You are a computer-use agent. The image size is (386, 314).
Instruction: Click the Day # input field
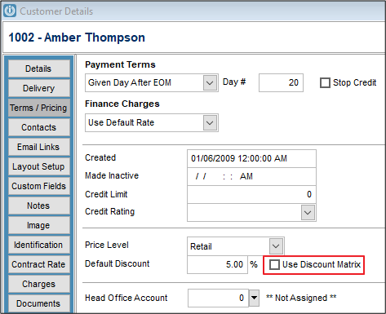coord(281,82)
